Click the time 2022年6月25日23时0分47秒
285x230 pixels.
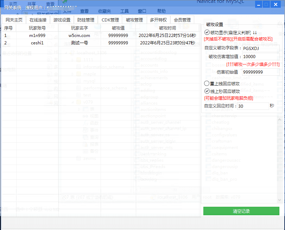(x=167, y=43)
